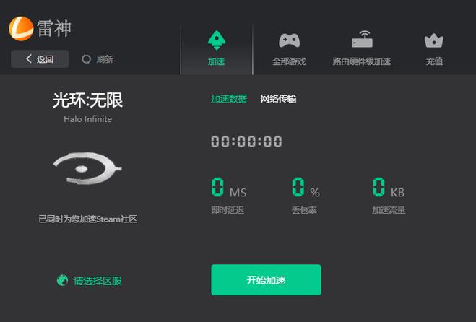Switch to 加速数据 sub-tab
476x322 pixels.
229,99
